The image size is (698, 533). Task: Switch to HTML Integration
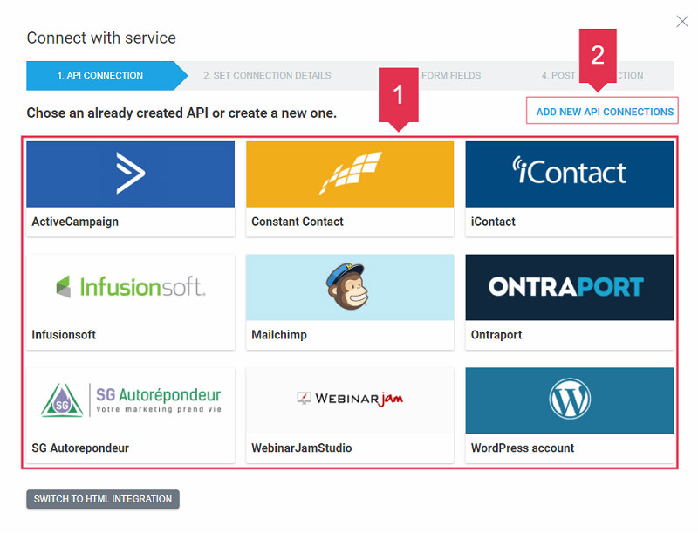pyautogui.click(x=103, y=499)
